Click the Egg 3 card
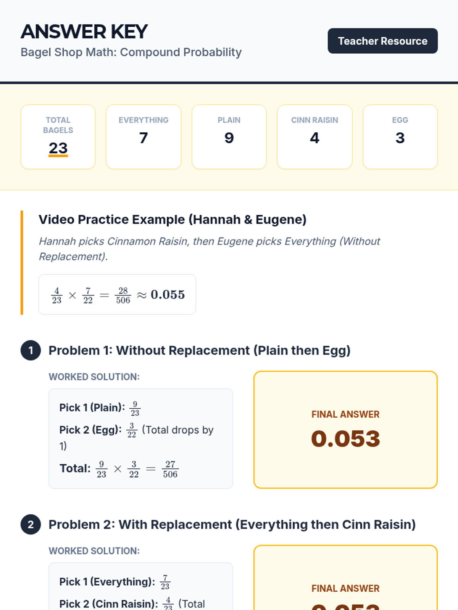Image resolution: width=458 pixels, height=610 pixels. click(400, 137)
